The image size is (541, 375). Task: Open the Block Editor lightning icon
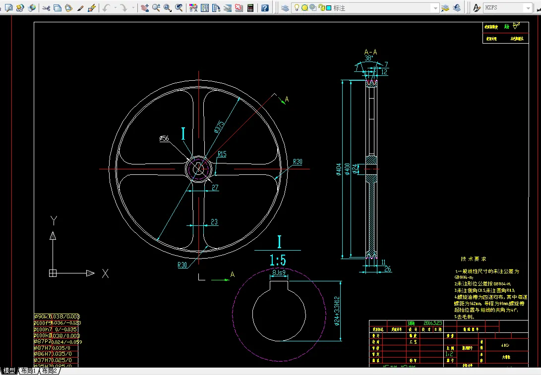coord(92,7)
